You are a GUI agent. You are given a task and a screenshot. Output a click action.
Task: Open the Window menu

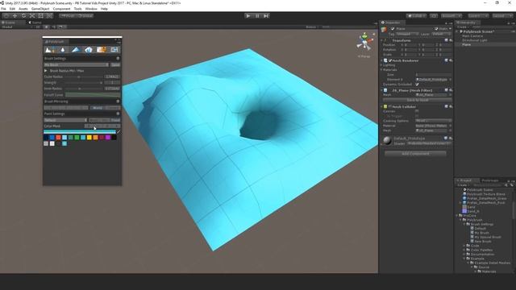pyautogui.click(x=91, y=9)
